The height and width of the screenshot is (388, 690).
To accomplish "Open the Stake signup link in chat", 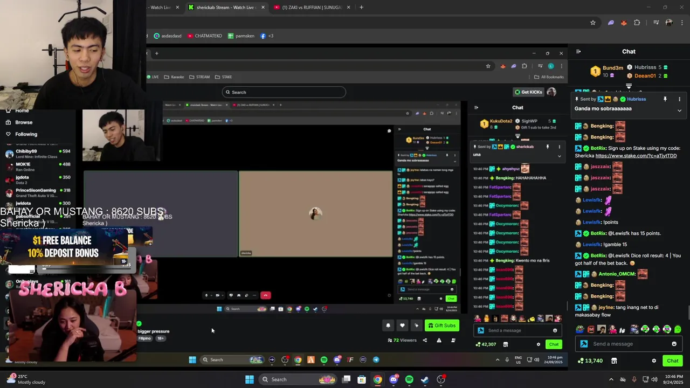I will 636,156.
